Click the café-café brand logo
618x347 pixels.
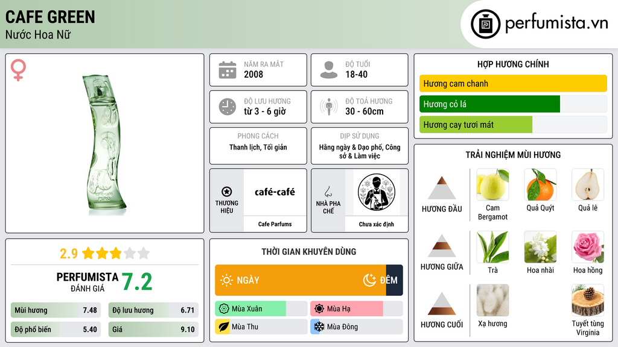point(275,192)
